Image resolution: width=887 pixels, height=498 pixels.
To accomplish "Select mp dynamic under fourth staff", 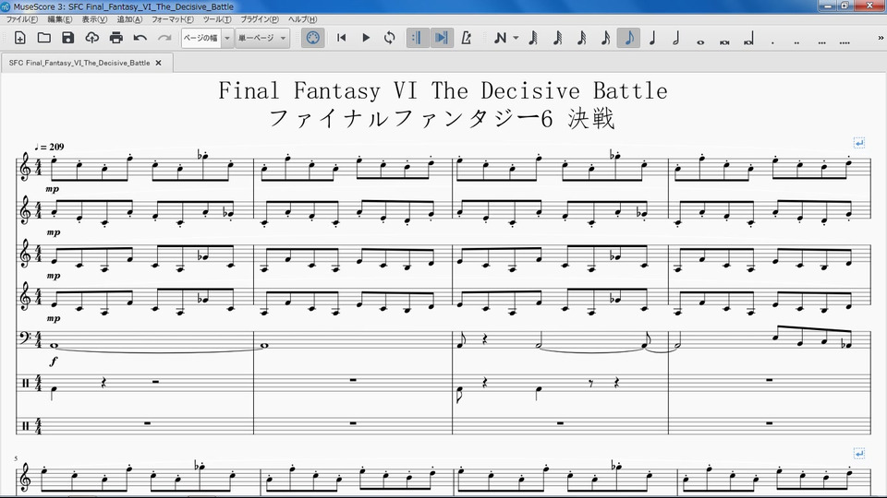I will 54,318.
